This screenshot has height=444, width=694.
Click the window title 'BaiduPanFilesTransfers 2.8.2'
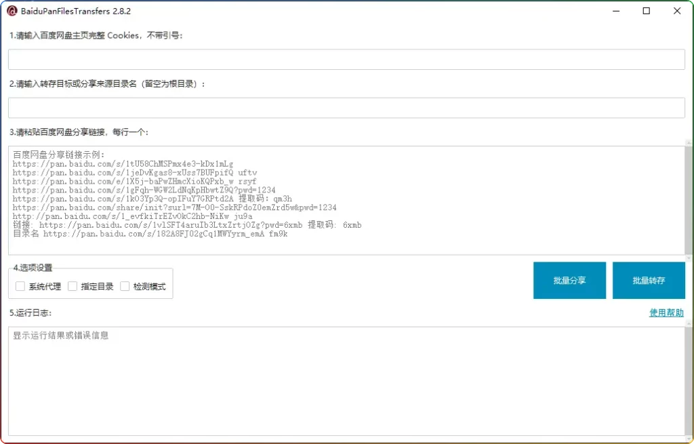76,11
